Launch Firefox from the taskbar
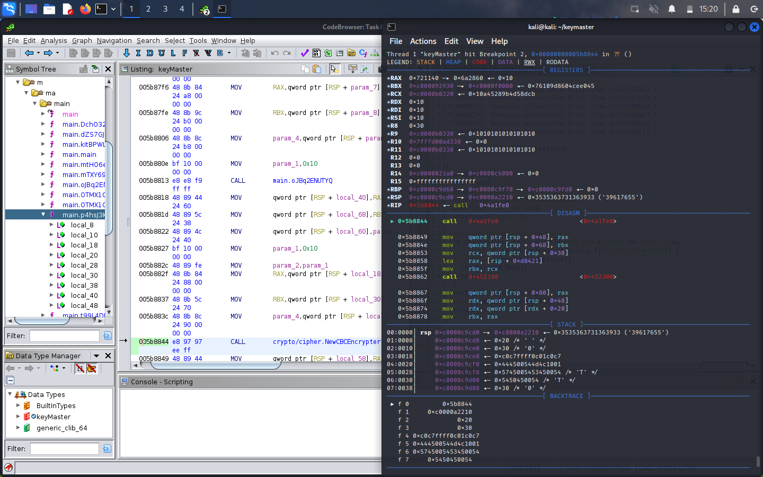This screenshot has width=763, height=477. [x=85, y=9]
